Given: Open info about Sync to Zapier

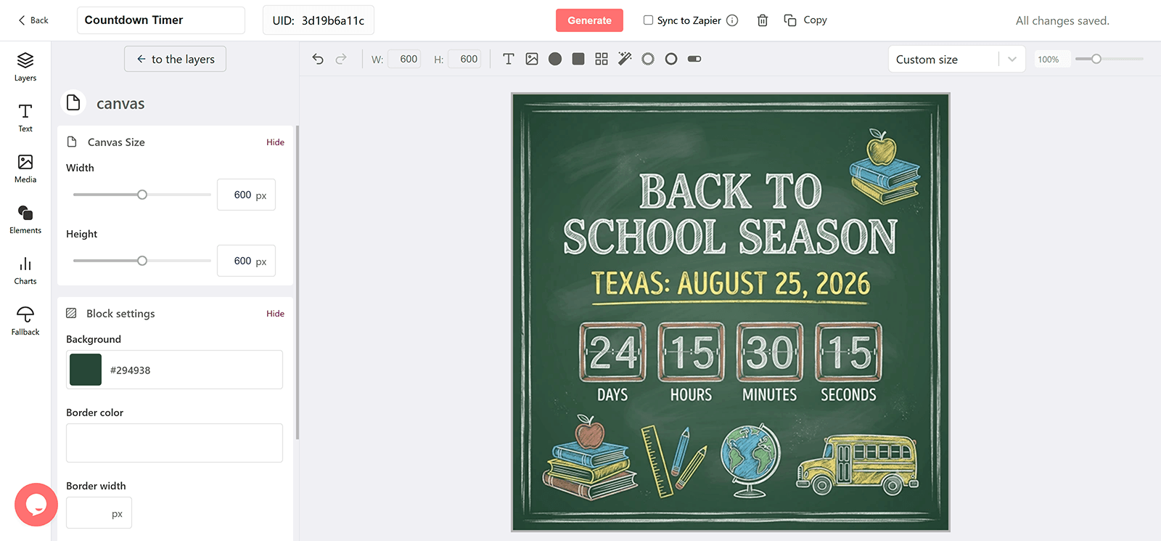Looking at the screenshot, I should 732,20.
